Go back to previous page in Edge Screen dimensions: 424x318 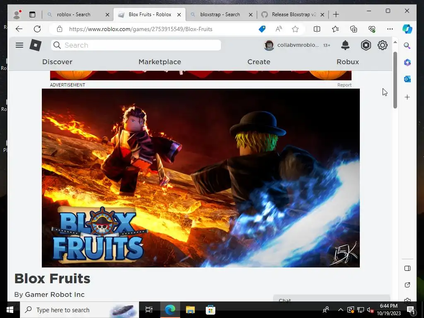pos(19,29)
